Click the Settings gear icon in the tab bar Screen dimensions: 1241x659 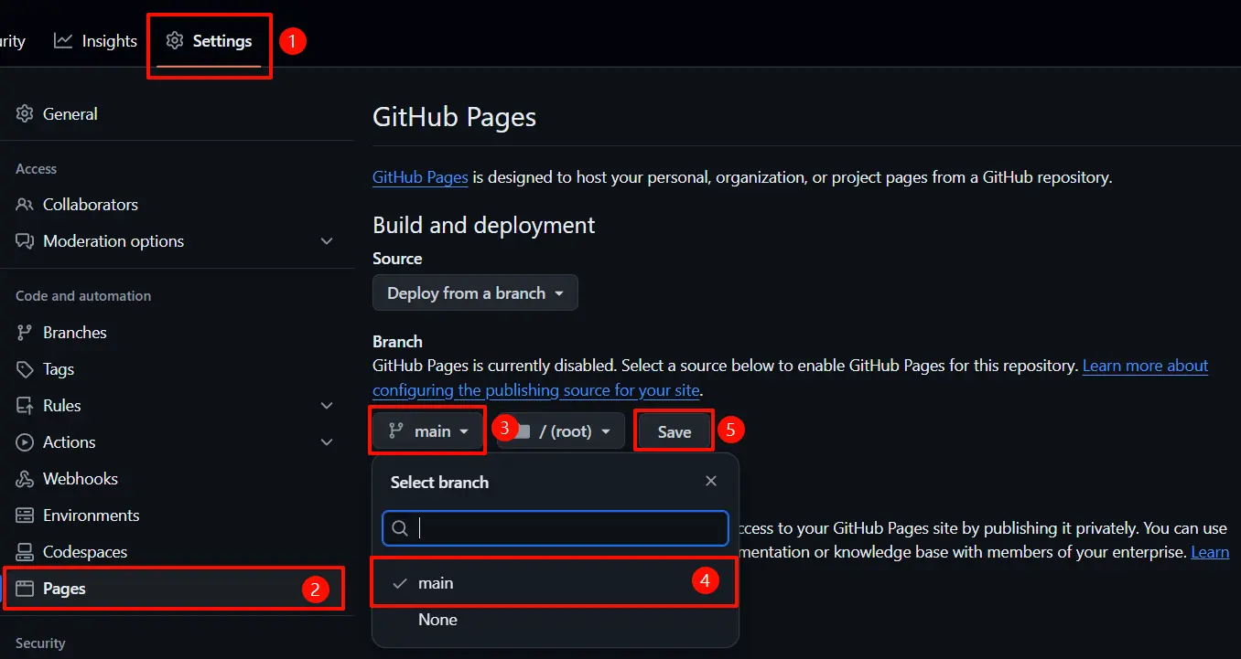[x=175, y=41]
